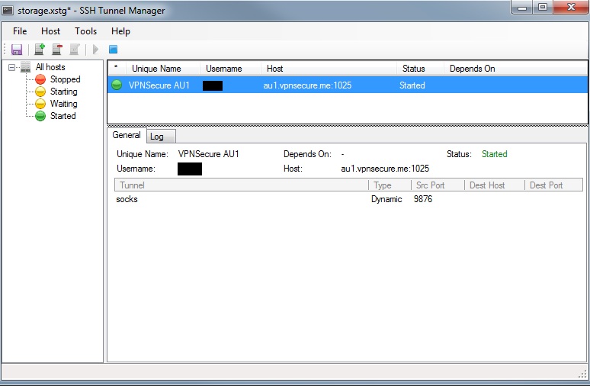Sort by Username column header
The width and height of the screenshot is (590, 386).
click(230, 69)
